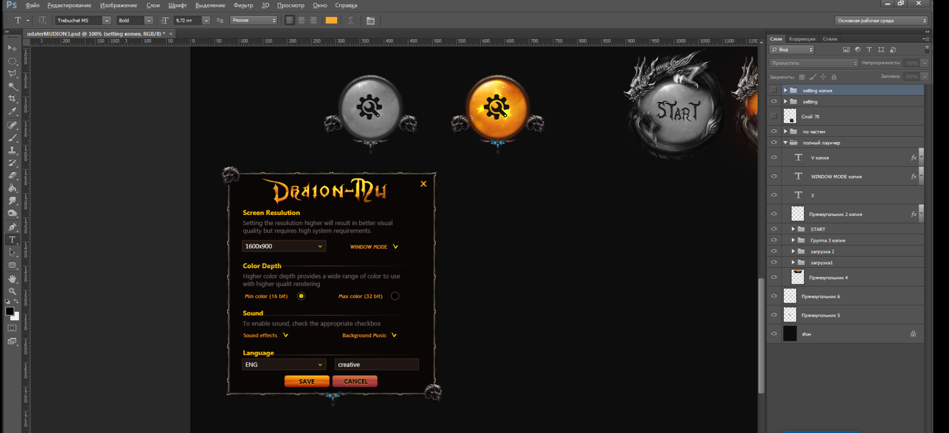Hide the 'setting' layer group

(x=774, y=101)
